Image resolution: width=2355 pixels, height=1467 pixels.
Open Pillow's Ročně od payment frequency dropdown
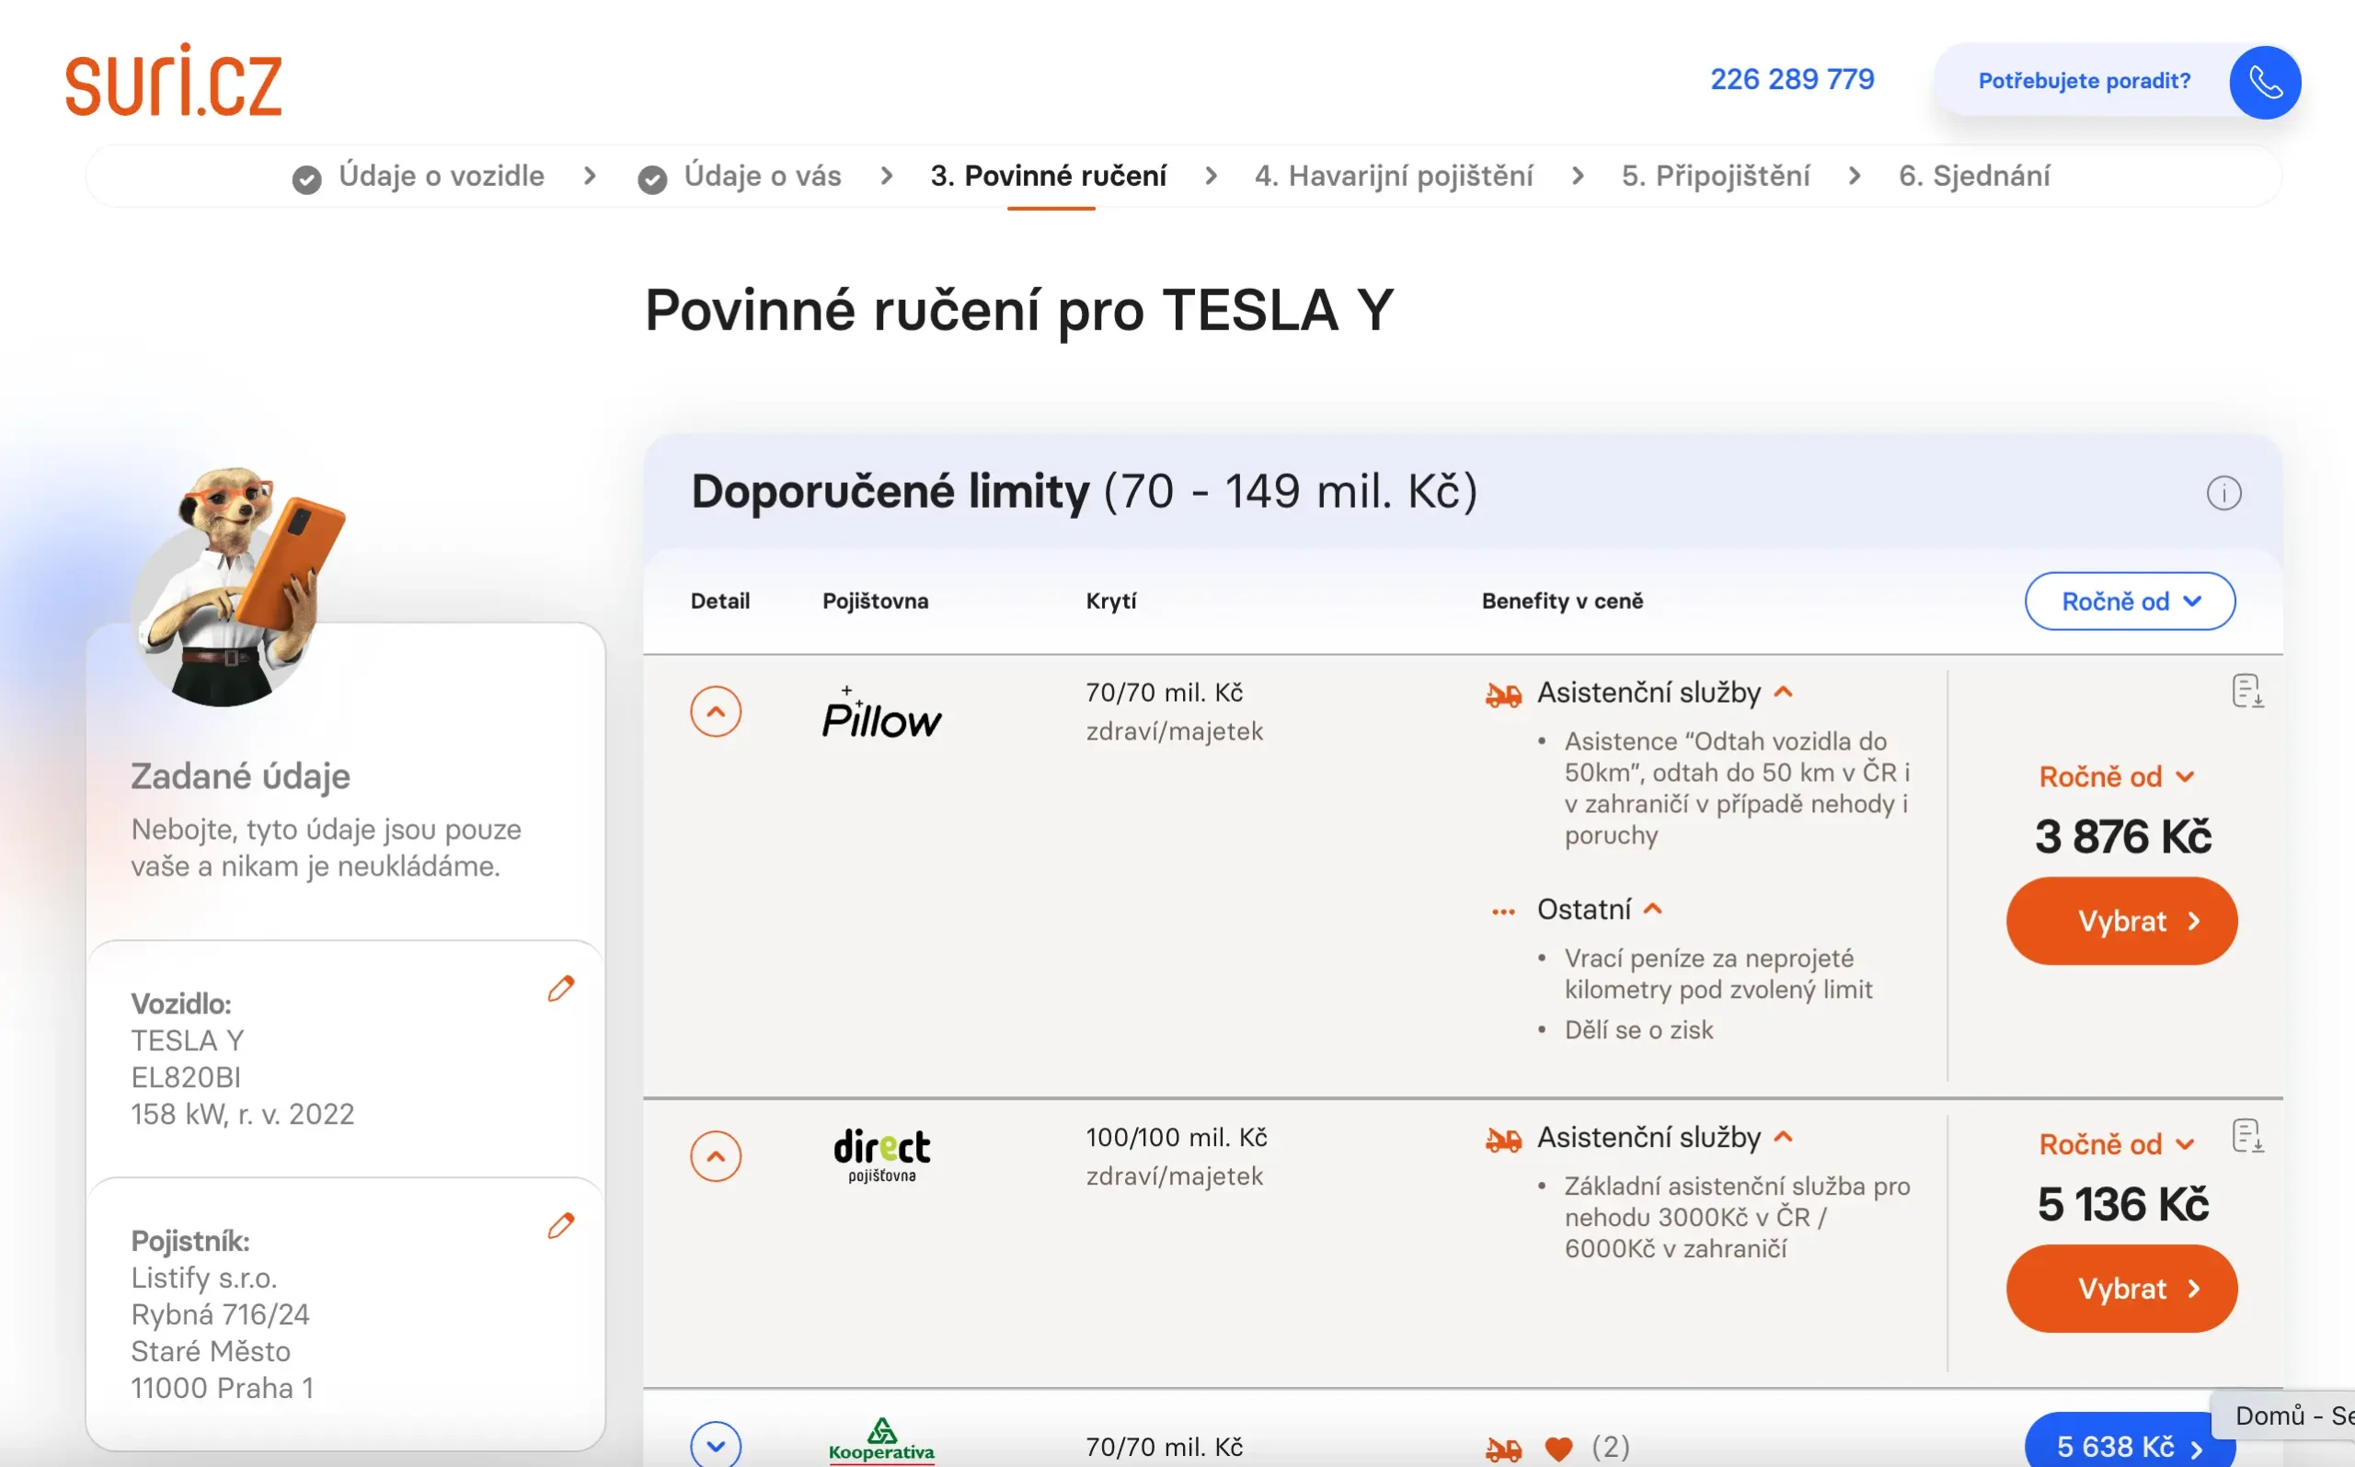(2115, 776)
